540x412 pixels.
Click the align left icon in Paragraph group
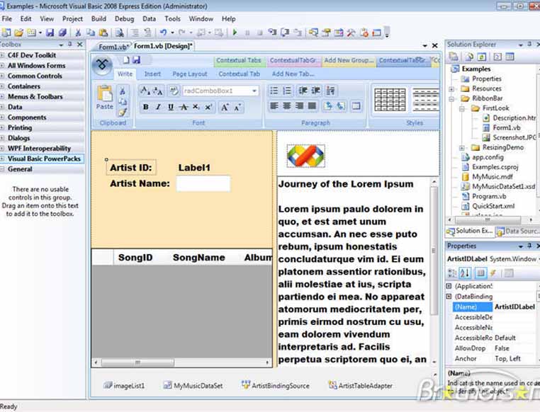click(x=274, y=106)
